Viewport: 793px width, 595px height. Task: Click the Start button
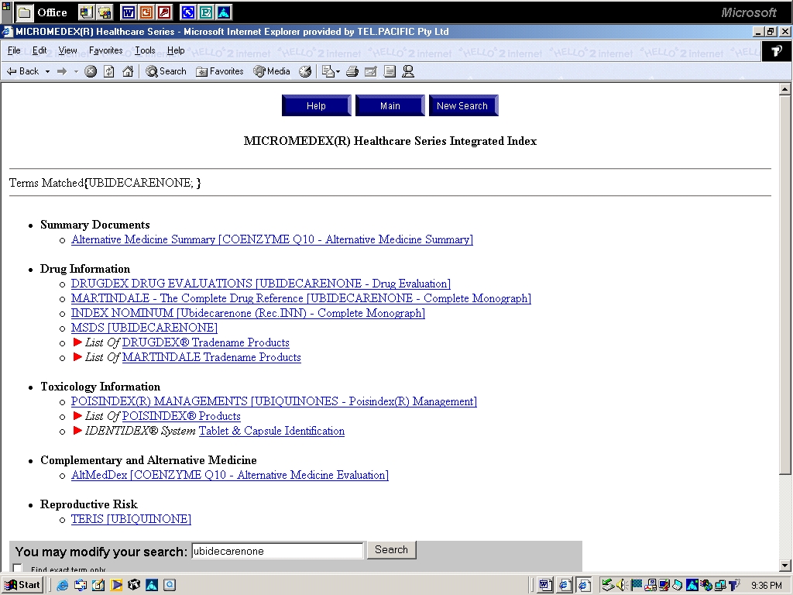(x=22, y=585)
